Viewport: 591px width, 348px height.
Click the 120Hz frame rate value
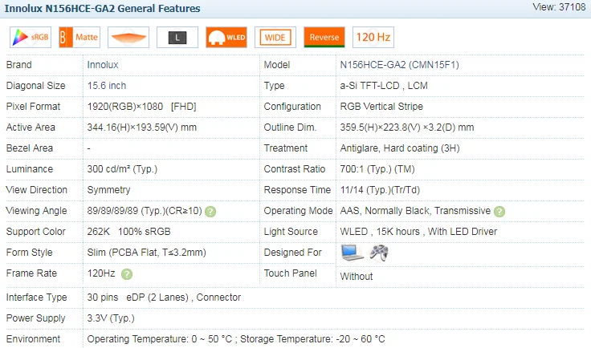click(101, 273)
